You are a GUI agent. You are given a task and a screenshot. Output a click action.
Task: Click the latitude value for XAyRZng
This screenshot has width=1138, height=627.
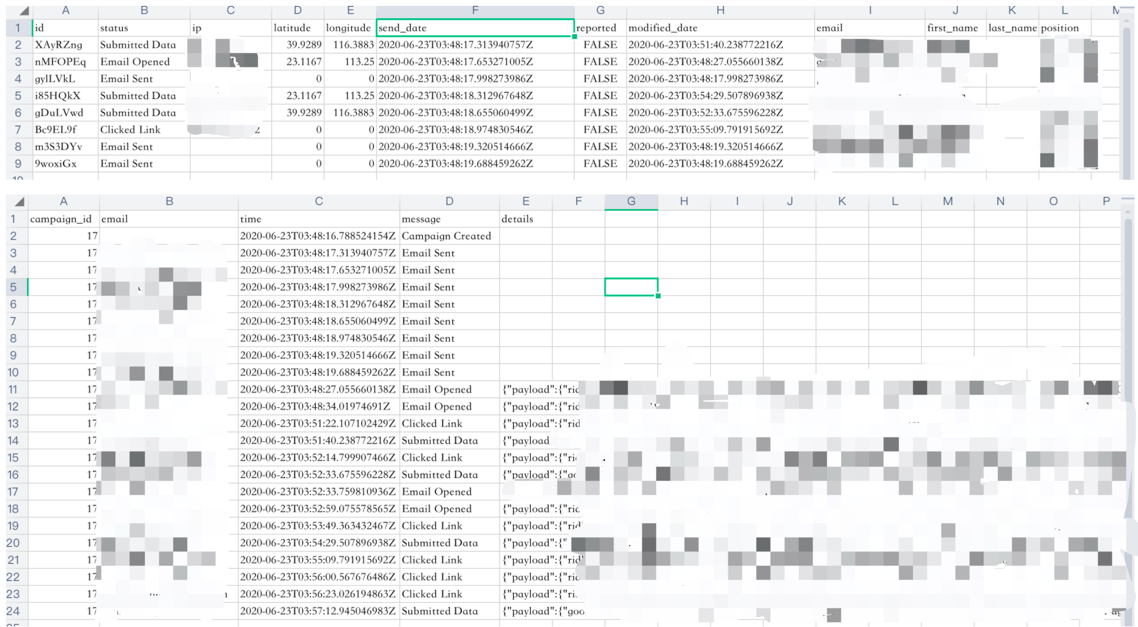(x=297, y=45)
